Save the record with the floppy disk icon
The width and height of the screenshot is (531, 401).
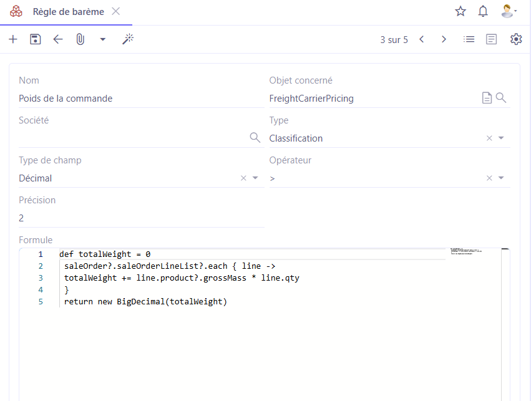36,39
